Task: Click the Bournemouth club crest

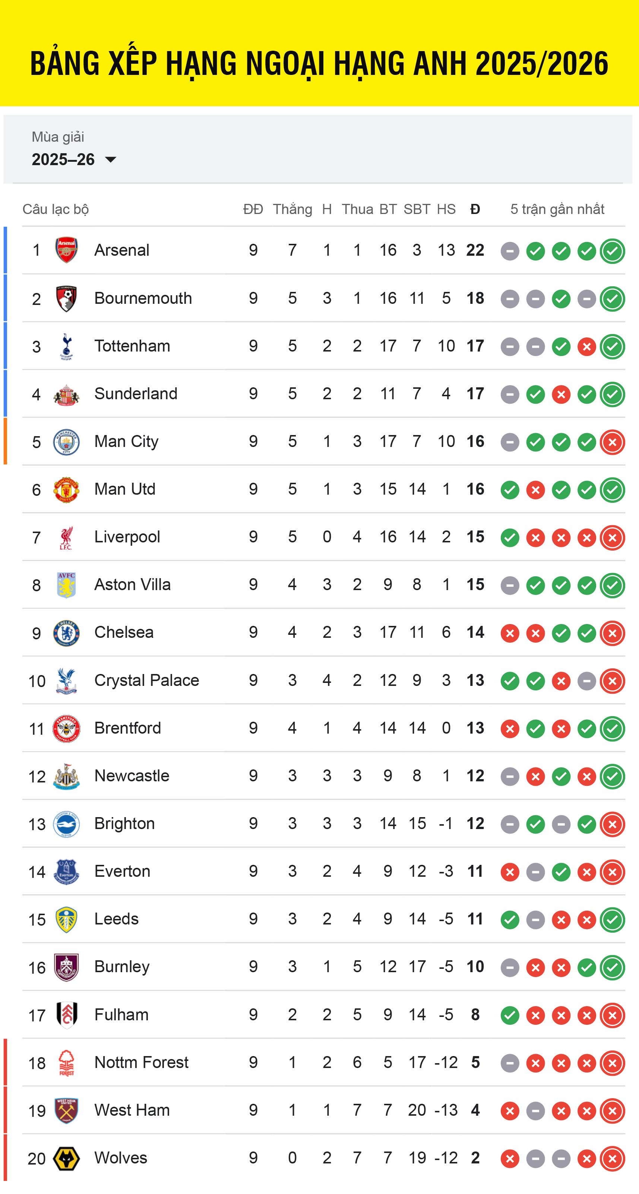Action: 66,299
